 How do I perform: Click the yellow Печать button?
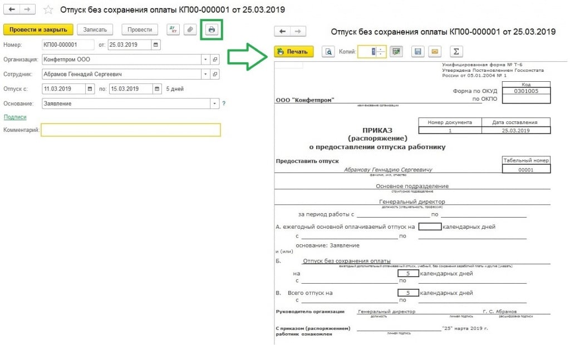click(x=294, y=52)
